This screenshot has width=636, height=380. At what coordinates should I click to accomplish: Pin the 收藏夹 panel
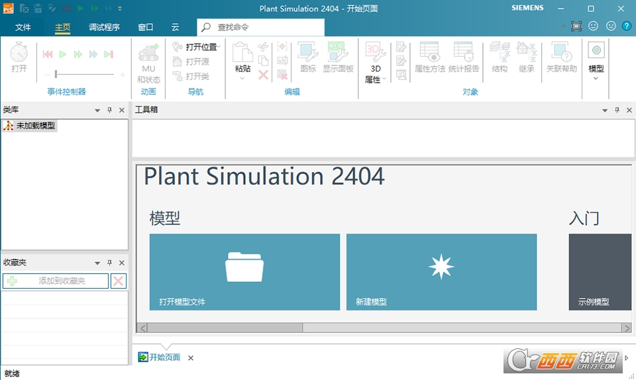click(109, 263)
